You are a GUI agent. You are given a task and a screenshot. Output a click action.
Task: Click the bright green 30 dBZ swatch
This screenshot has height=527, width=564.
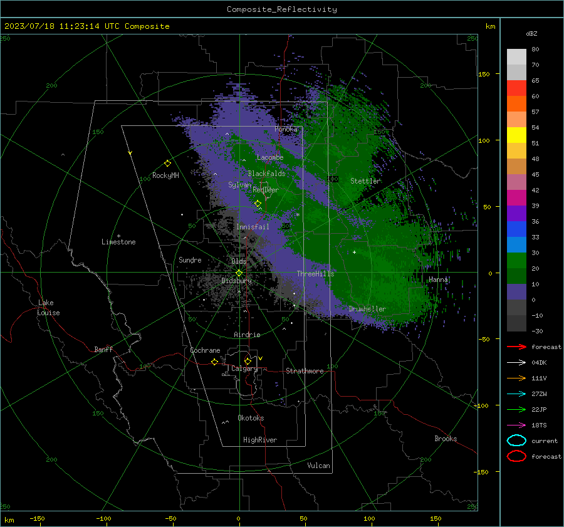(516, 261)
